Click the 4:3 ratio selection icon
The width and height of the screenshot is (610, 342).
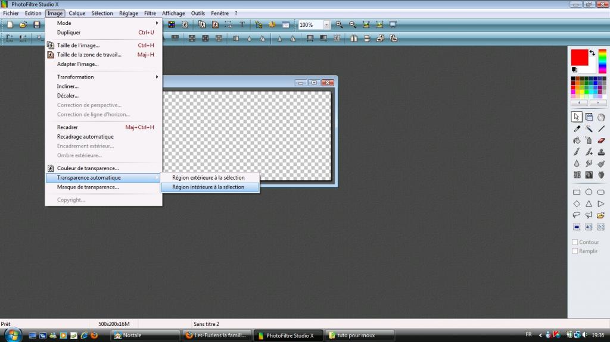[589, 227]
